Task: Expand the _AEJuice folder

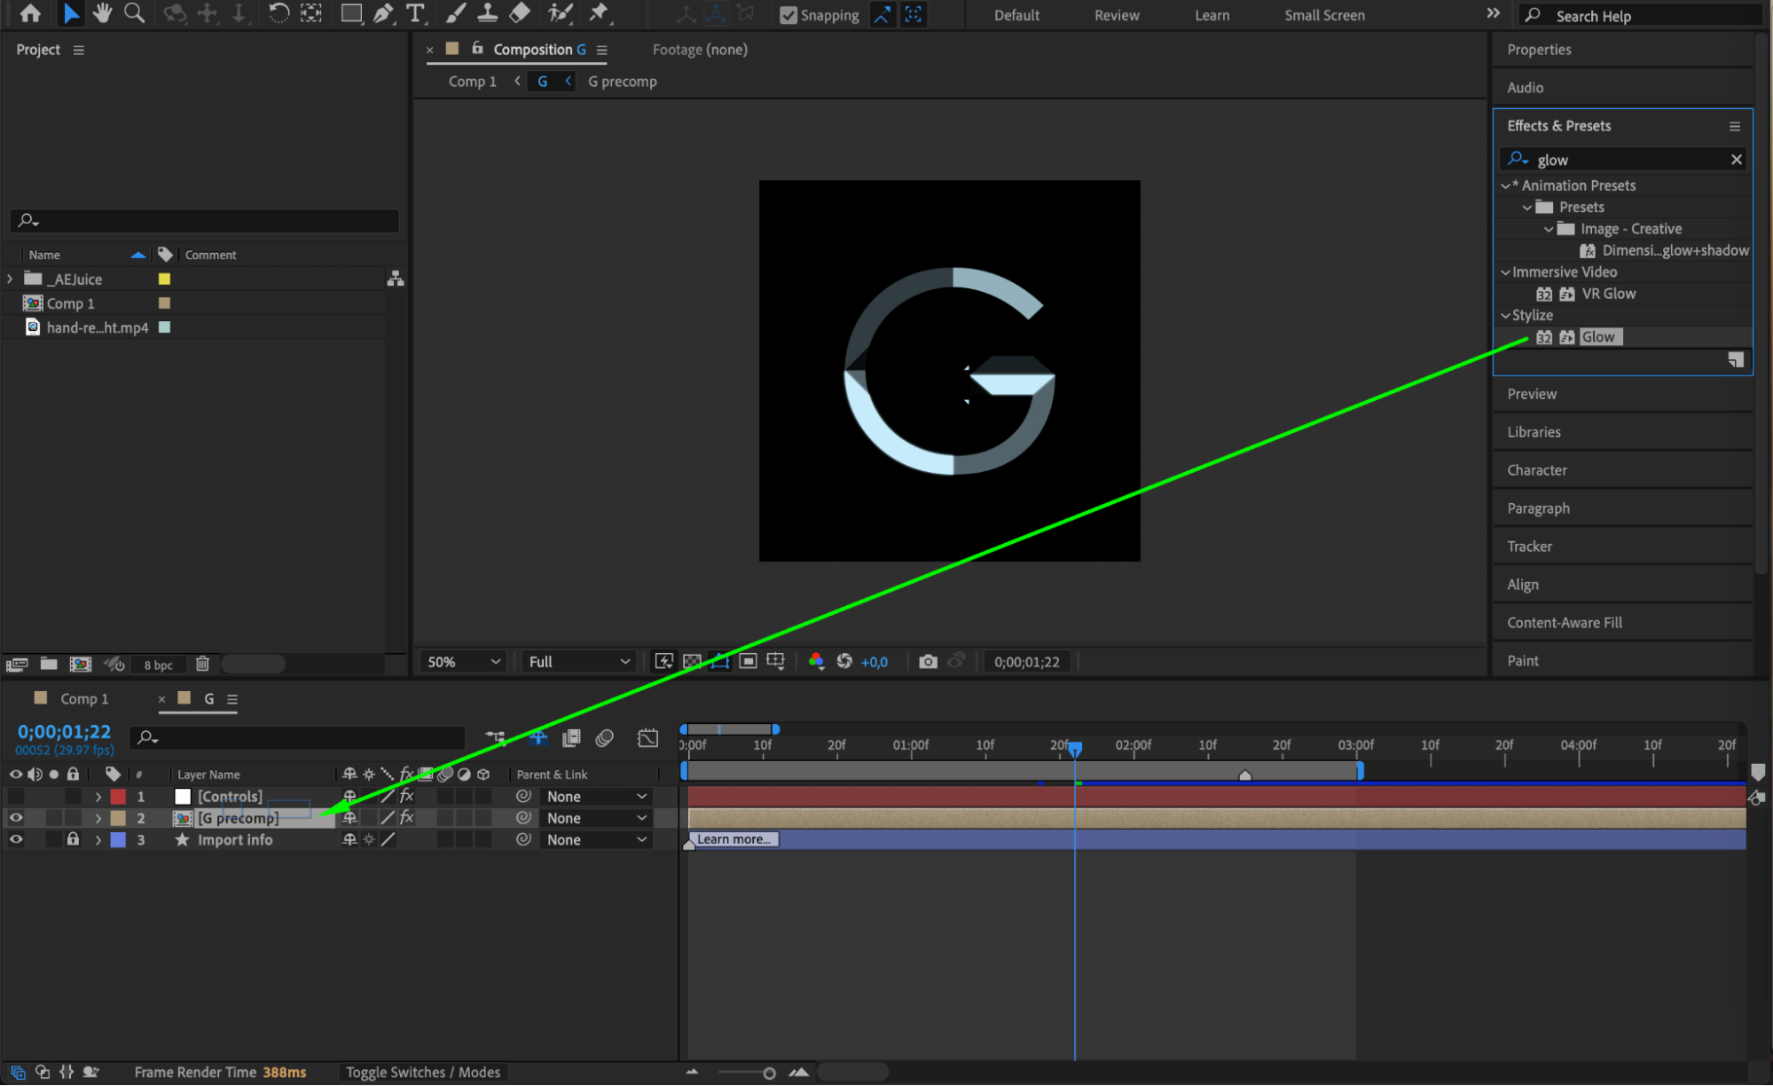Action: (10, 279)
